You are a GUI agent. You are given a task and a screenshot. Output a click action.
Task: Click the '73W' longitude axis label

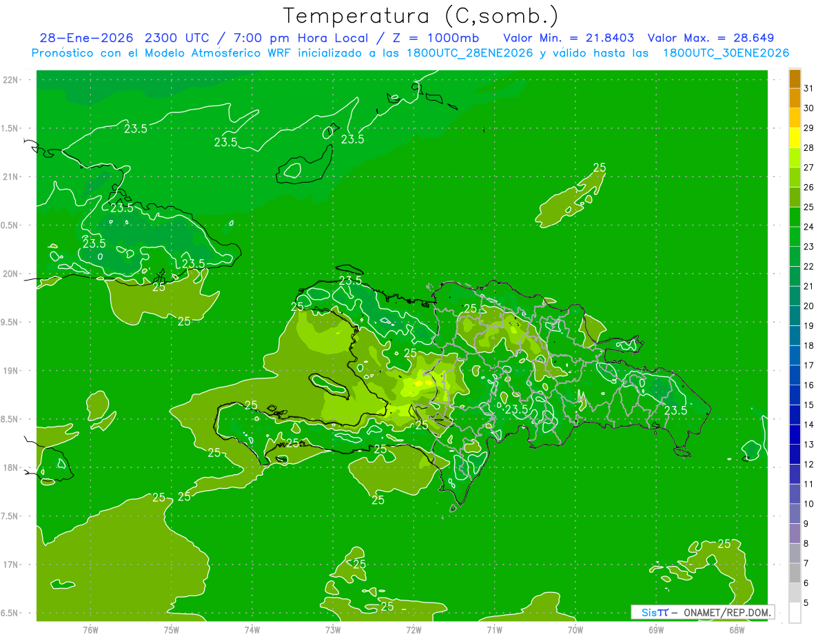[333, 629]
